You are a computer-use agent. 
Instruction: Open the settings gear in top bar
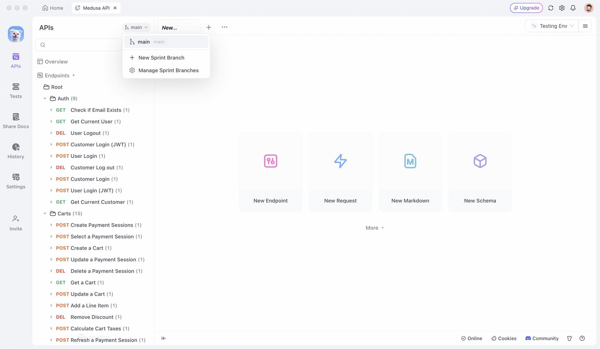coord(562,8)
